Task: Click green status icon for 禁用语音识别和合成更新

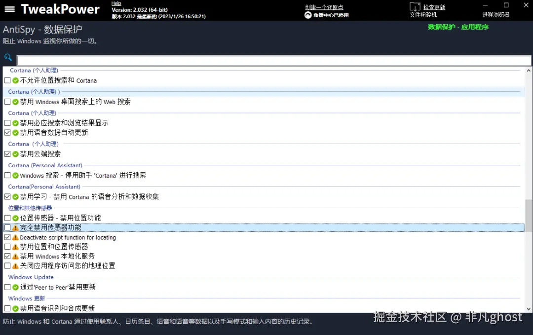Action: [16, 308]
